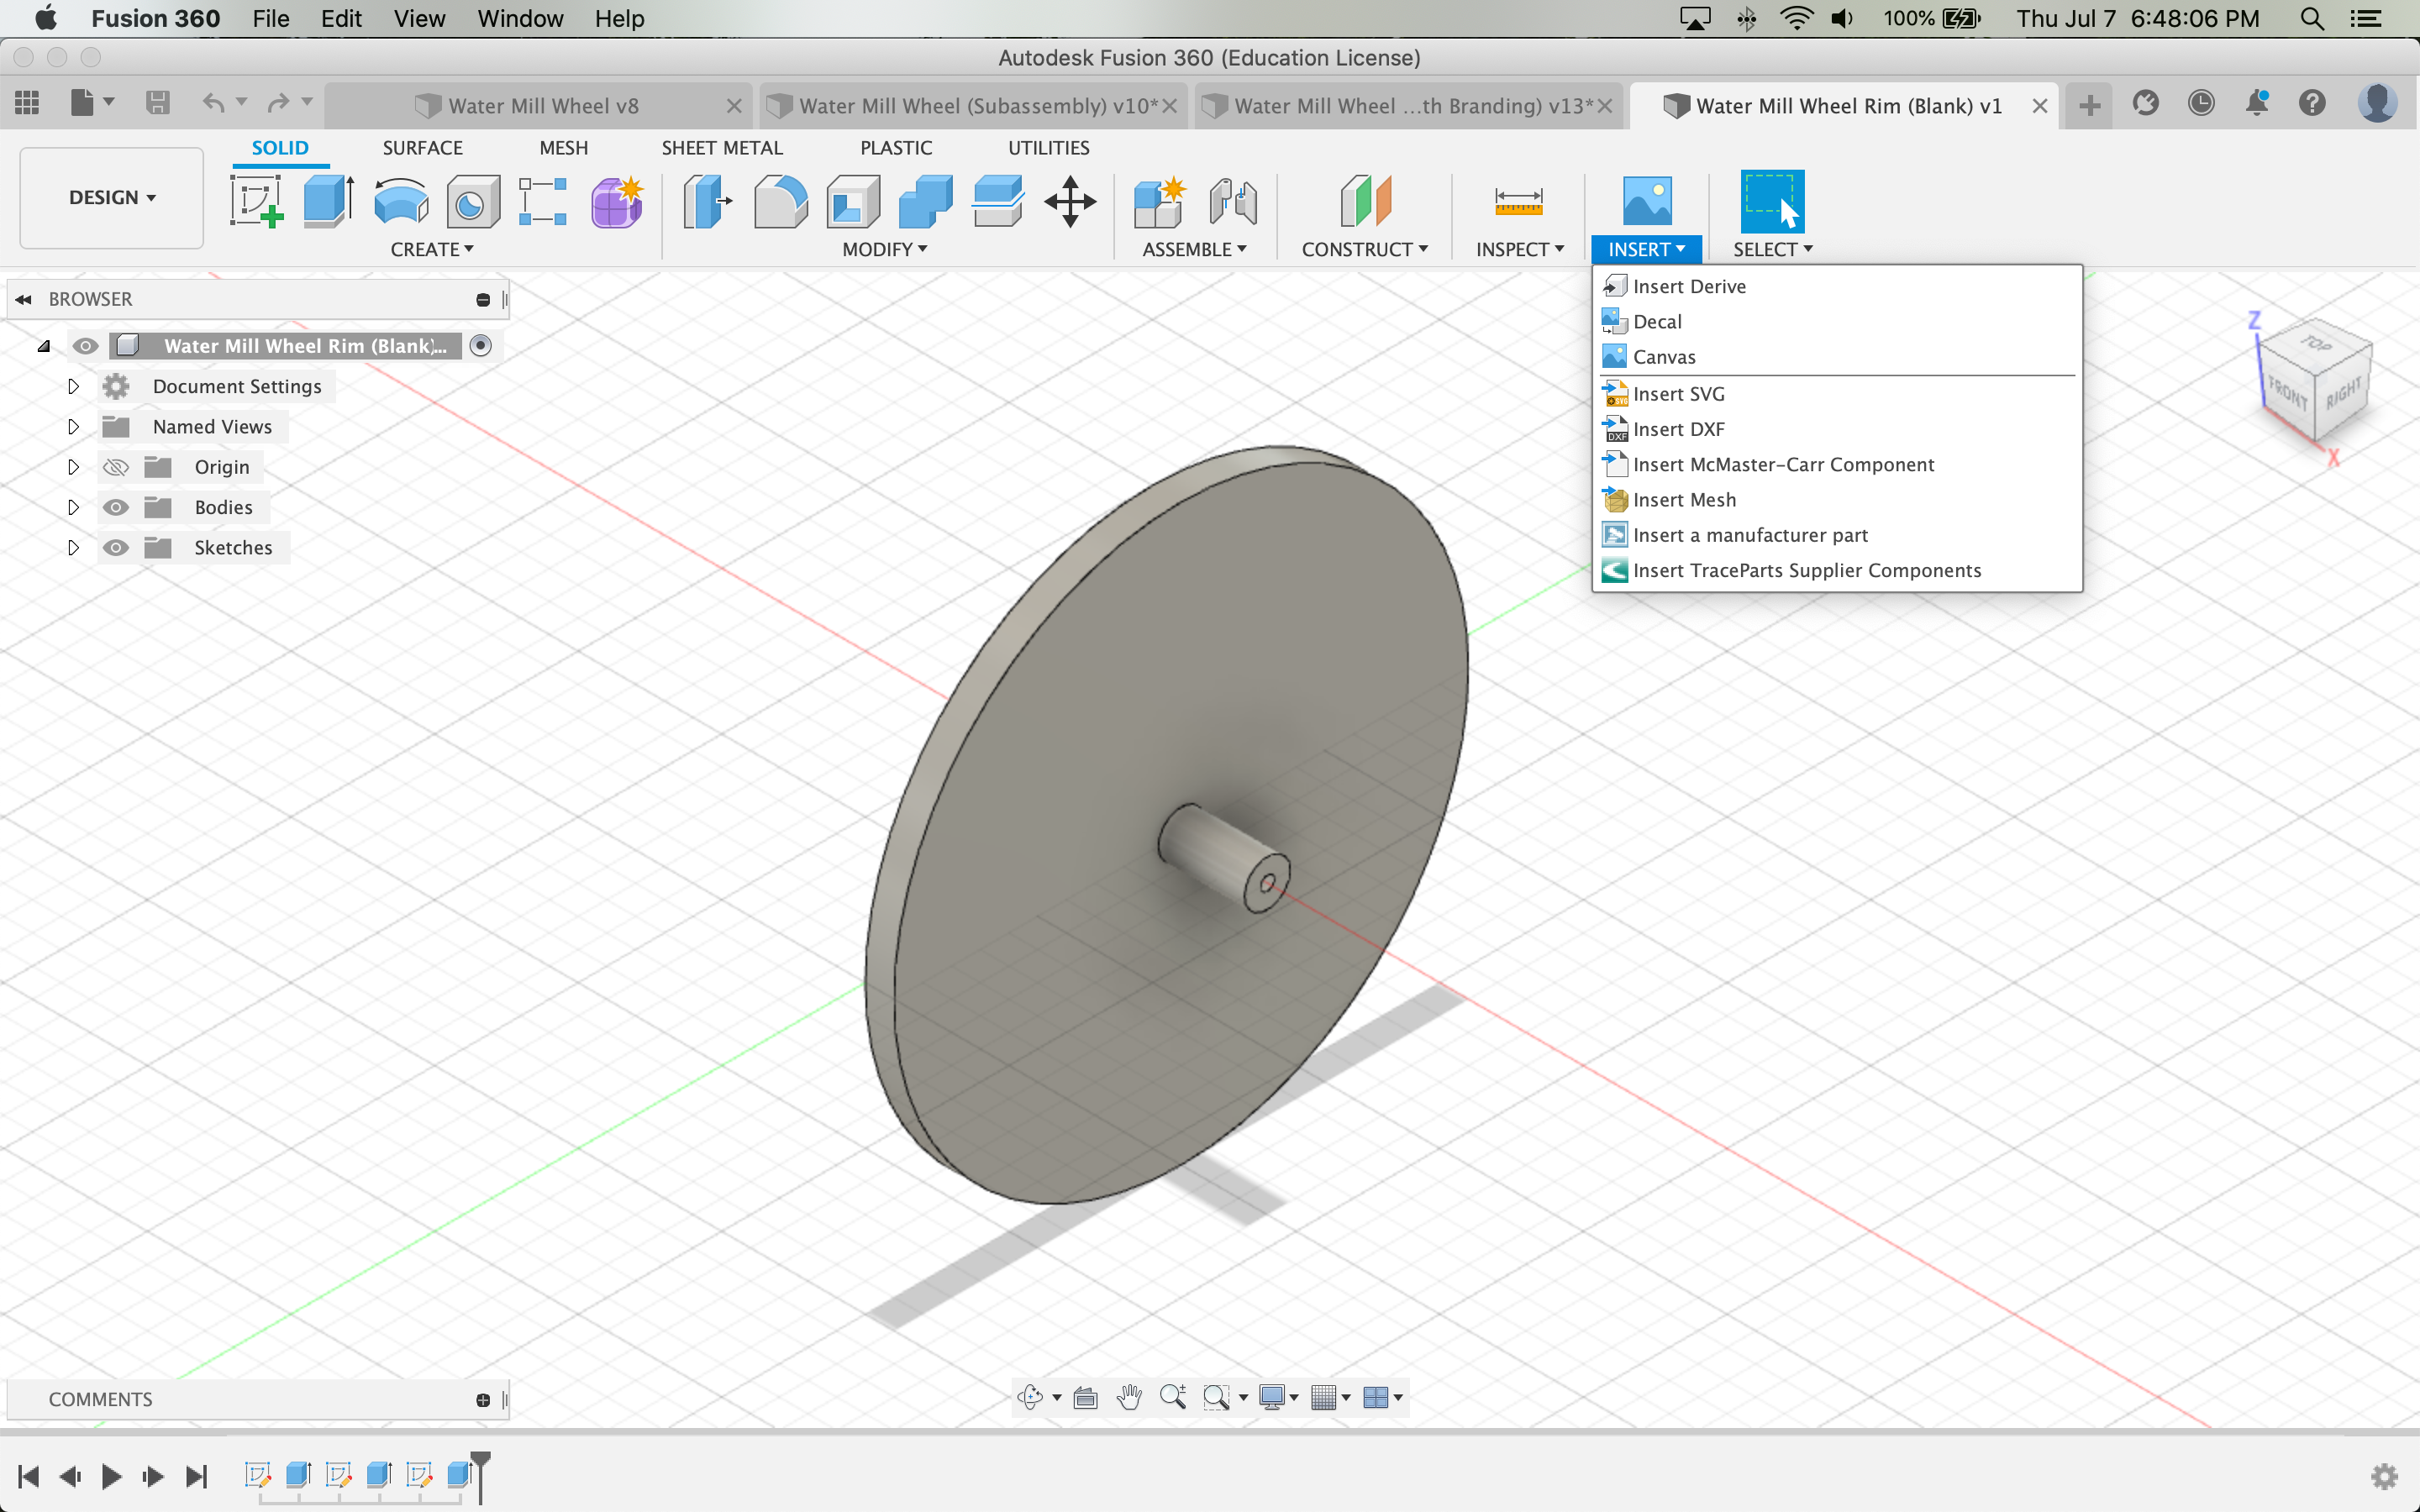
Task: Choose Decal from Insert menu
Action: coord(1837,322)
